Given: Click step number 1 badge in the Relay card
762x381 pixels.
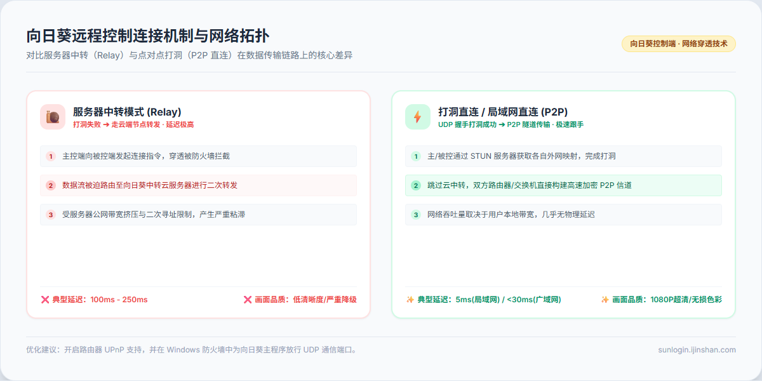Looking at the screenshot, I should 51,156.
